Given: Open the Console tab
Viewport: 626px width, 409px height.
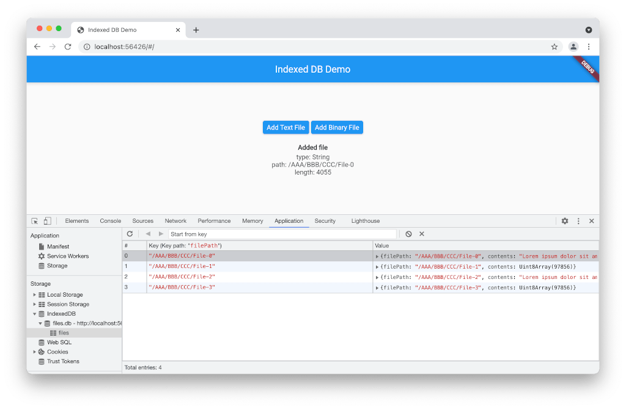Looking at the screenshot, I should click(110, 220).
